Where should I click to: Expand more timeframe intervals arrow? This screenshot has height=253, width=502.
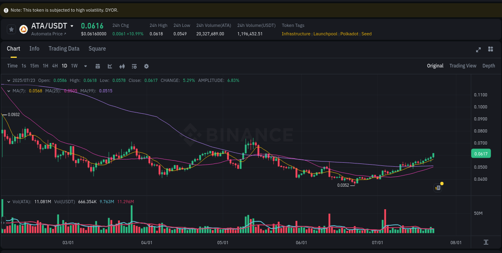[x=85, y=66]
